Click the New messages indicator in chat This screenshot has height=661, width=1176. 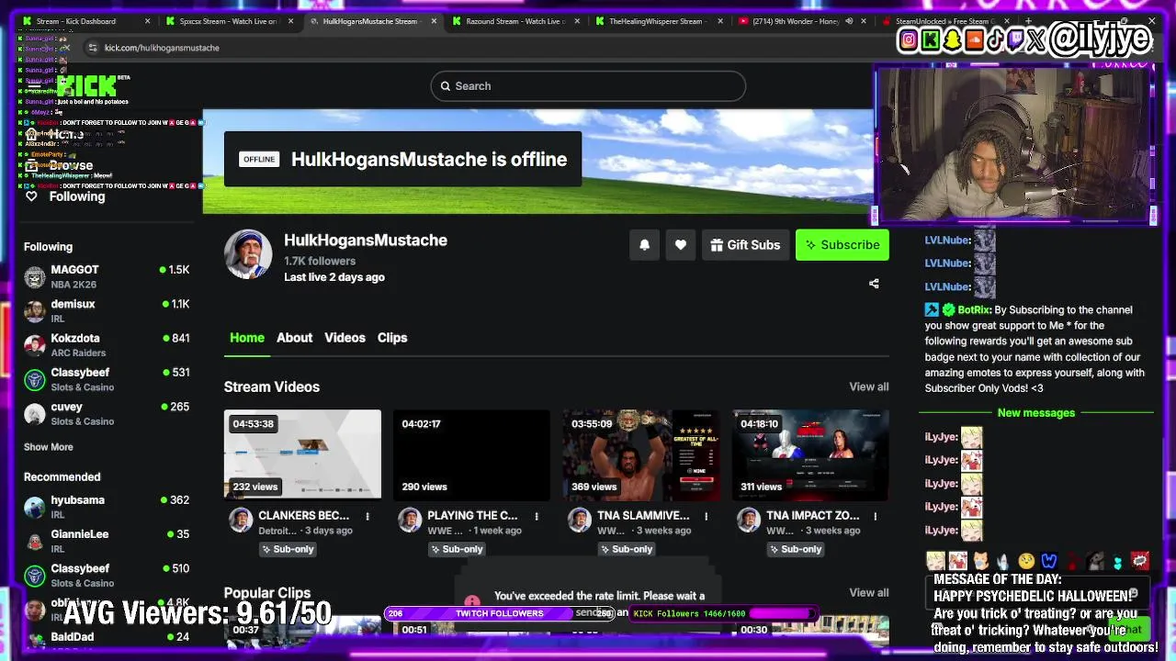click(1036, 413)
